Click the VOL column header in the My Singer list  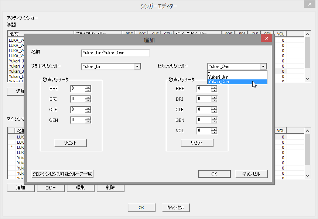280,131
